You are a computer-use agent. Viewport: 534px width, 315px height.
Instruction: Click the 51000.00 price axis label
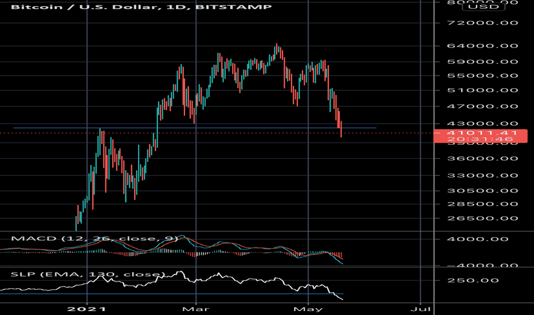(x=482, y=90)
